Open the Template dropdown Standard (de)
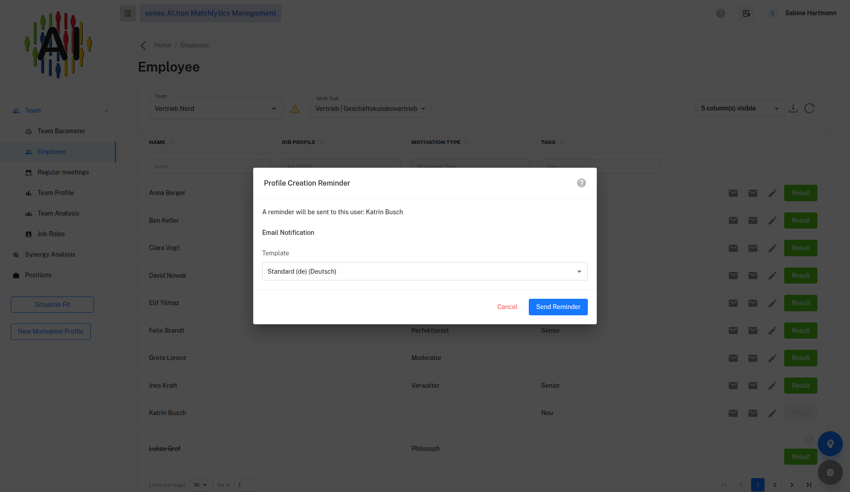The height and width of the screenshot is (492, 850). tap(425, 271)
